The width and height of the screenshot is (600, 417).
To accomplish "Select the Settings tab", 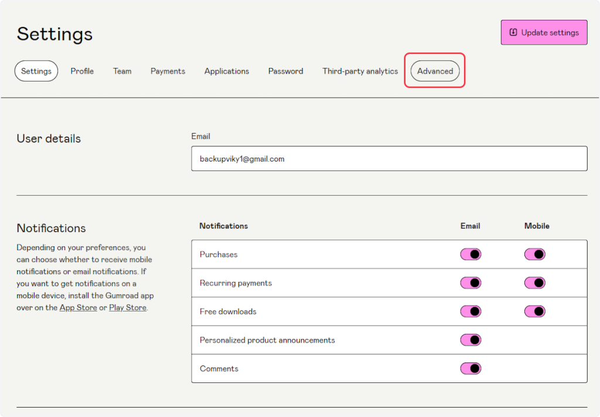I will (x=36, y=71).
